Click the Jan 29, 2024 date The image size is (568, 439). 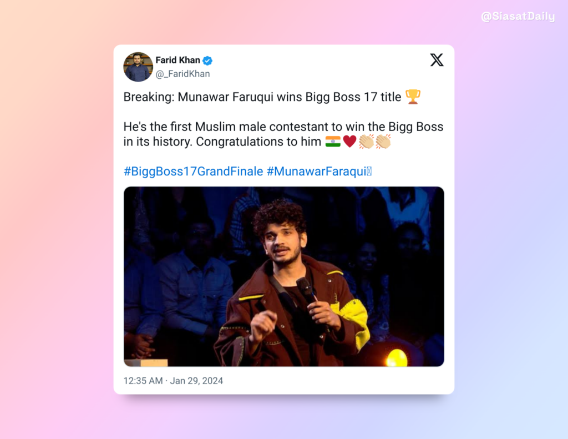pos(196,381)
